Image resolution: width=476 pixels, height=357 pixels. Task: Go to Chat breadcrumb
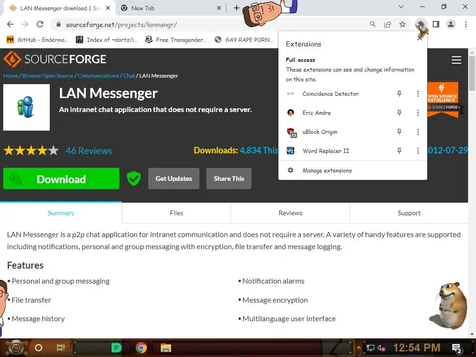point(129,76)
